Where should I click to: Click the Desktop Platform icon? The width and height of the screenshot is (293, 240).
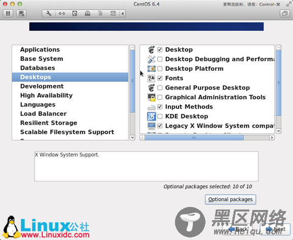coord(152,69)
